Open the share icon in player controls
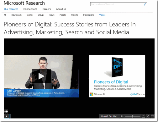 click(148, 116)
